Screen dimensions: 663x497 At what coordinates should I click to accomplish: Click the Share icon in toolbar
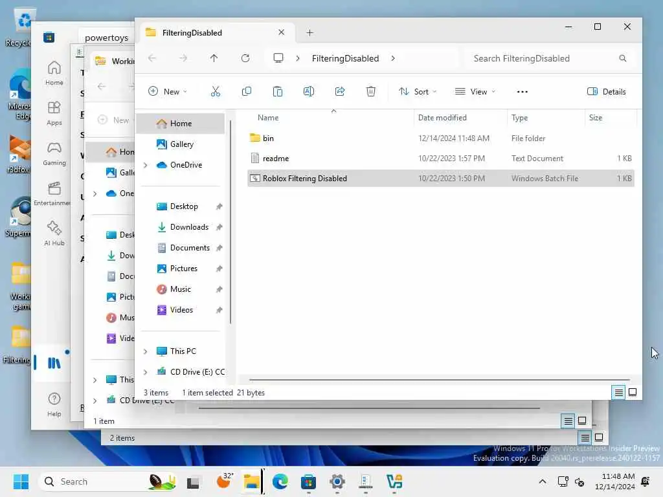pyautogui.click(x=340, y=91)
